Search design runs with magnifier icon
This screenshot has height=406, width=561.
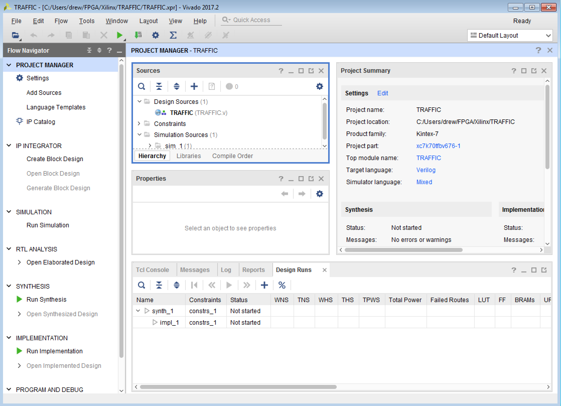tap(142, 285)
